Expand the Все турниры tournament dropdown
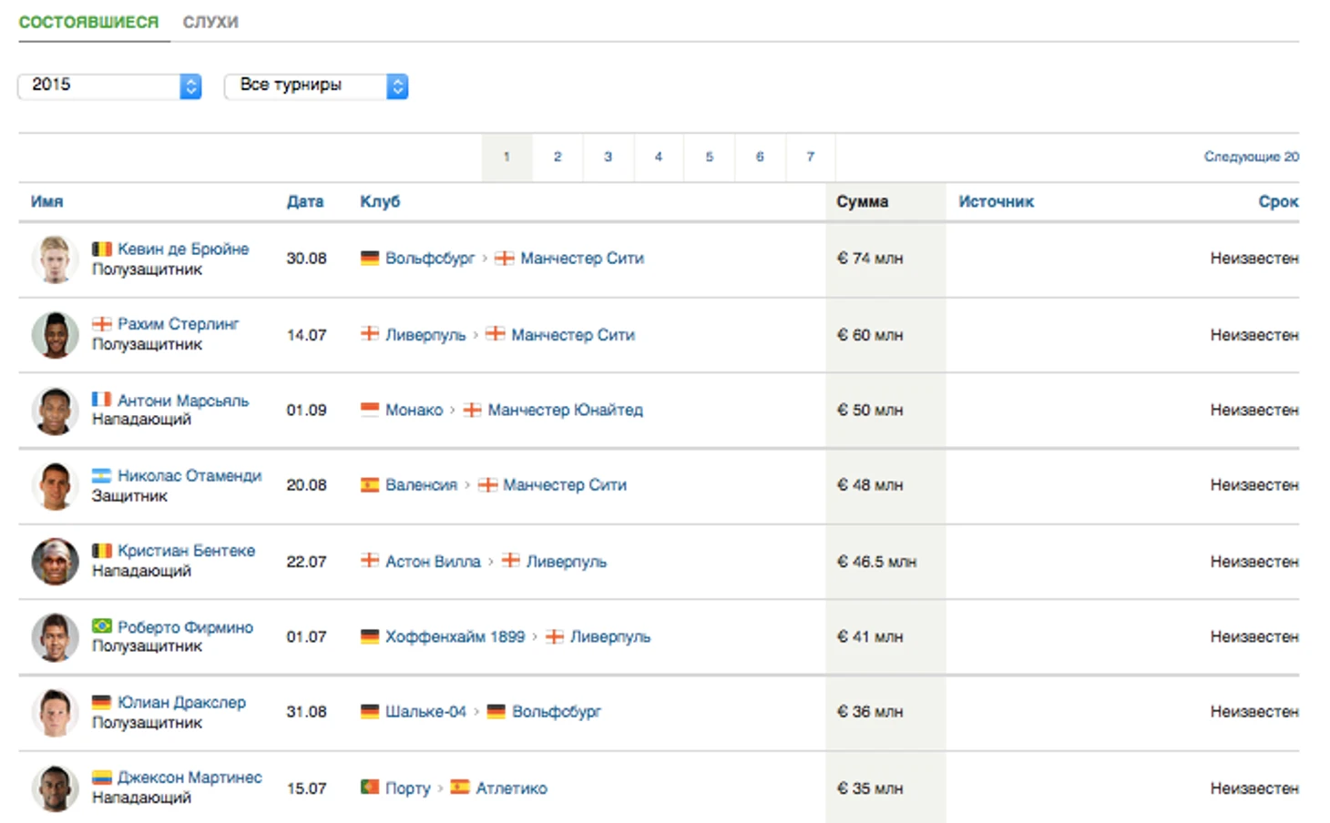1330x823 pixels. coord(316,86)
